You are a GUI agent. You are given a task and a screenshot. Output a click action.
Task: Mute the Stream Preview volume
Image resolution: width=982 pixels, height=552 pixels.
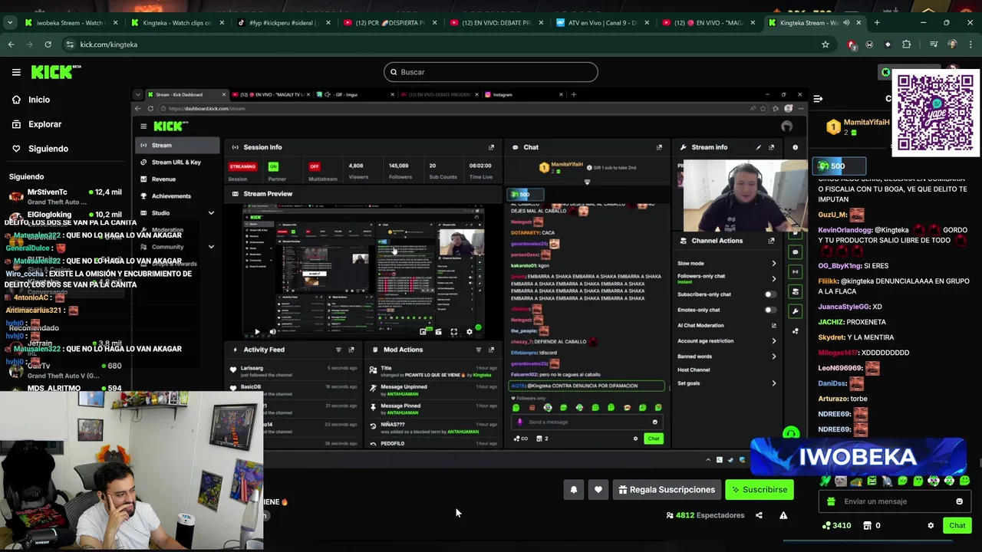pos(272,332)
